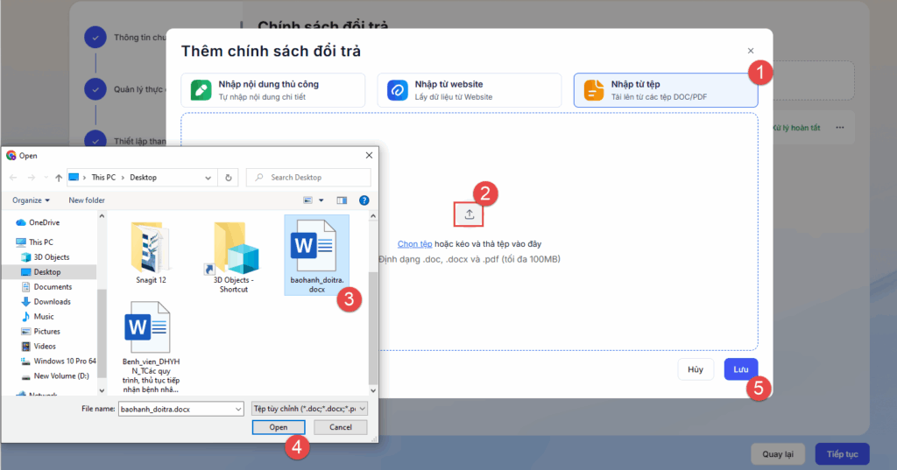Open the 3D Objects shortcut folder
This screenshot has width=897, height=470.
tap(231, 253)
